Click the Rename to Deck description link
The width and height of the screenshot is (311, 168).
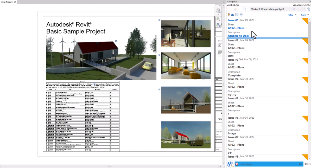point(238,36)
